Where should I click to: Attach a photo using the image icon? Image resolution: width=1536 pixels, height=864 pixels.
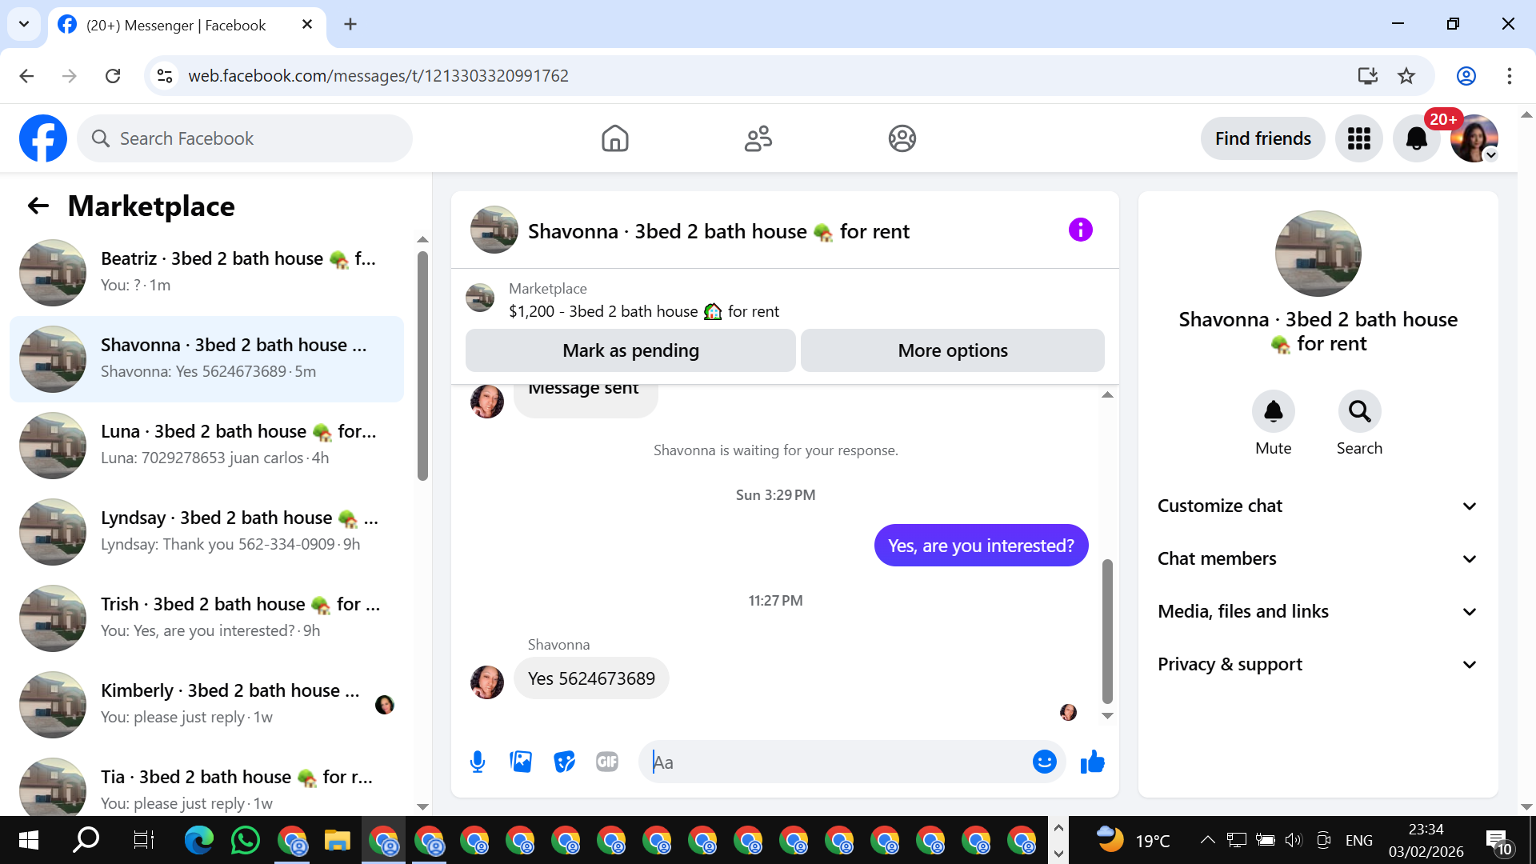(521, 762)
